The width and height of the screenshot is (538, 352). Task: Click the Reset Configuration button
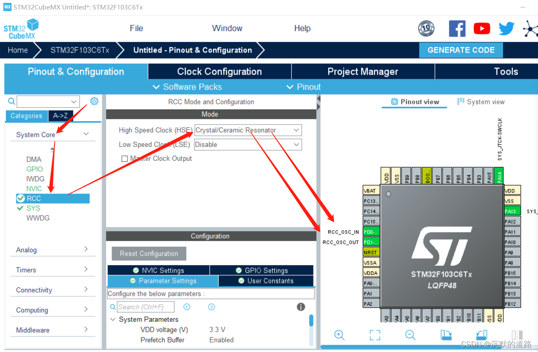click(x=149, y=254)
